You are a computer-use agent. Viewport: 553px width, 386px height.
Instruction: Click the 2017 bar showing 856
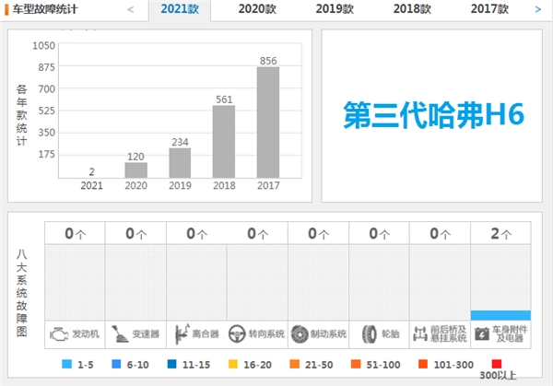coord(268,123)
